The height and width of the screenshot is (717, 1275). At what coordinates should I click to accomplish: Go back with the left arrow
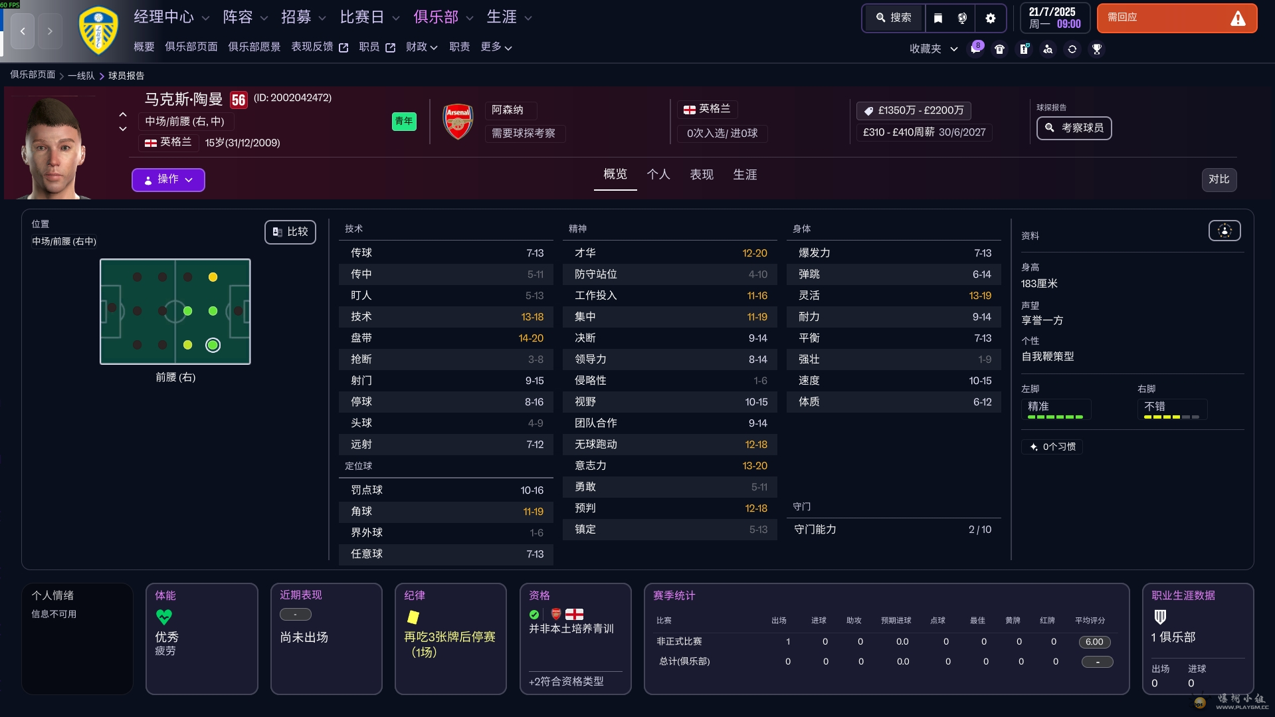[x=23, y=31]
